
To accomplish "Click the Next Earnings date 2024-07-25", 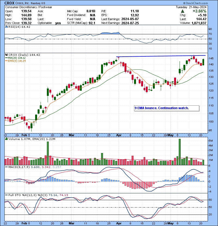I will (130, 23).
